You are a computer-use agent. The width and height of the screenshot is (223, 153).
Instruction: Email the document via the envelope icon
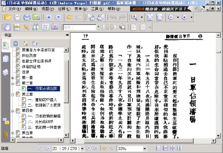tap(36, 17)
